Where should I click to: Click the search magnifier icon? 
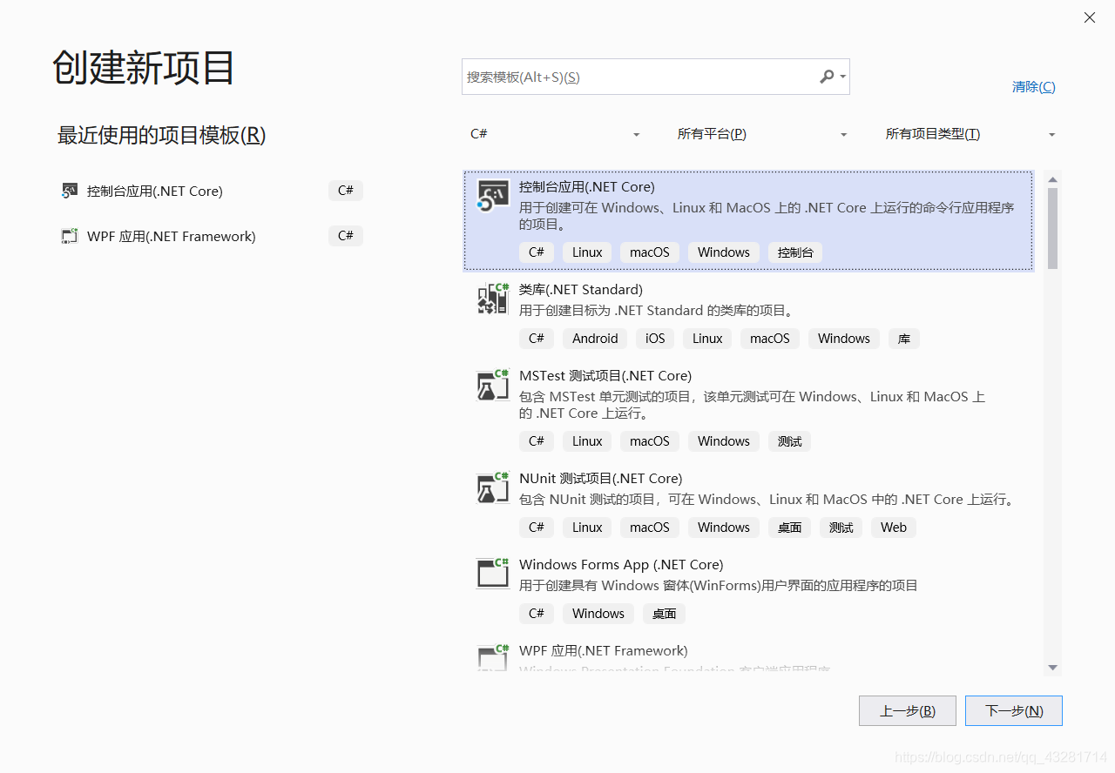click(x=827, y=77)
